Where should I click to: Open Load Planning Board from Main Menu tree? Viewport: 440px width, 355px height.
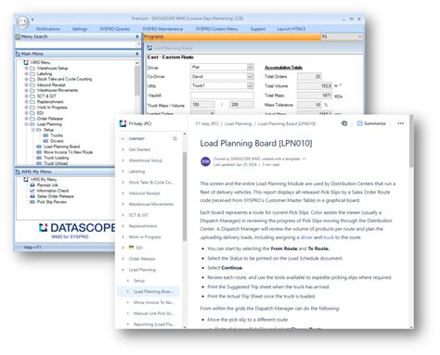[x=61, y=146]
